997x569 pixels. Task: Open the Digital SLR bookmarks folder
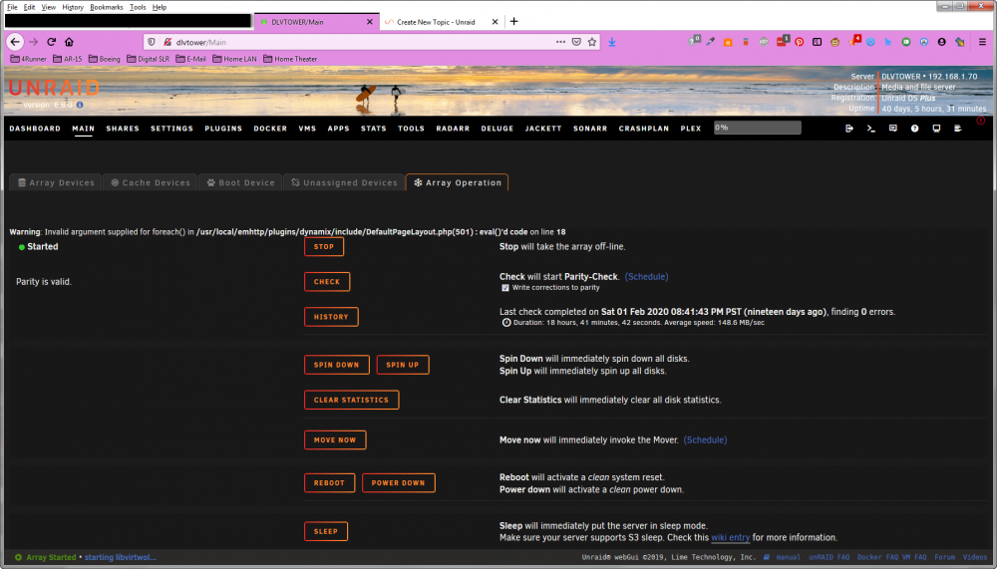pos(148,59)
